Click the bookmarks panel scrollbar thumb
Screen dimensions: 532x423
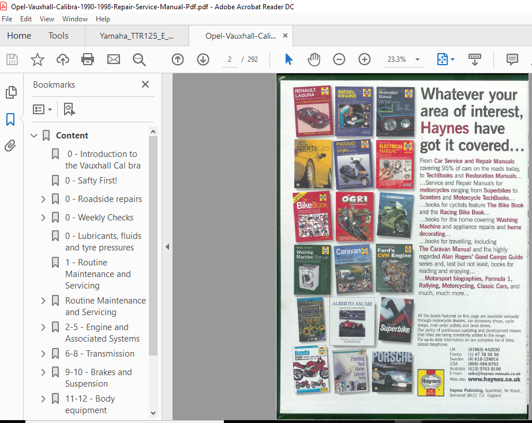coord(153,245)
